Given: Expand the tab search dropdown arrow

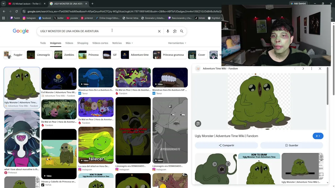Looking at the screenshot, I should point(3,4).
